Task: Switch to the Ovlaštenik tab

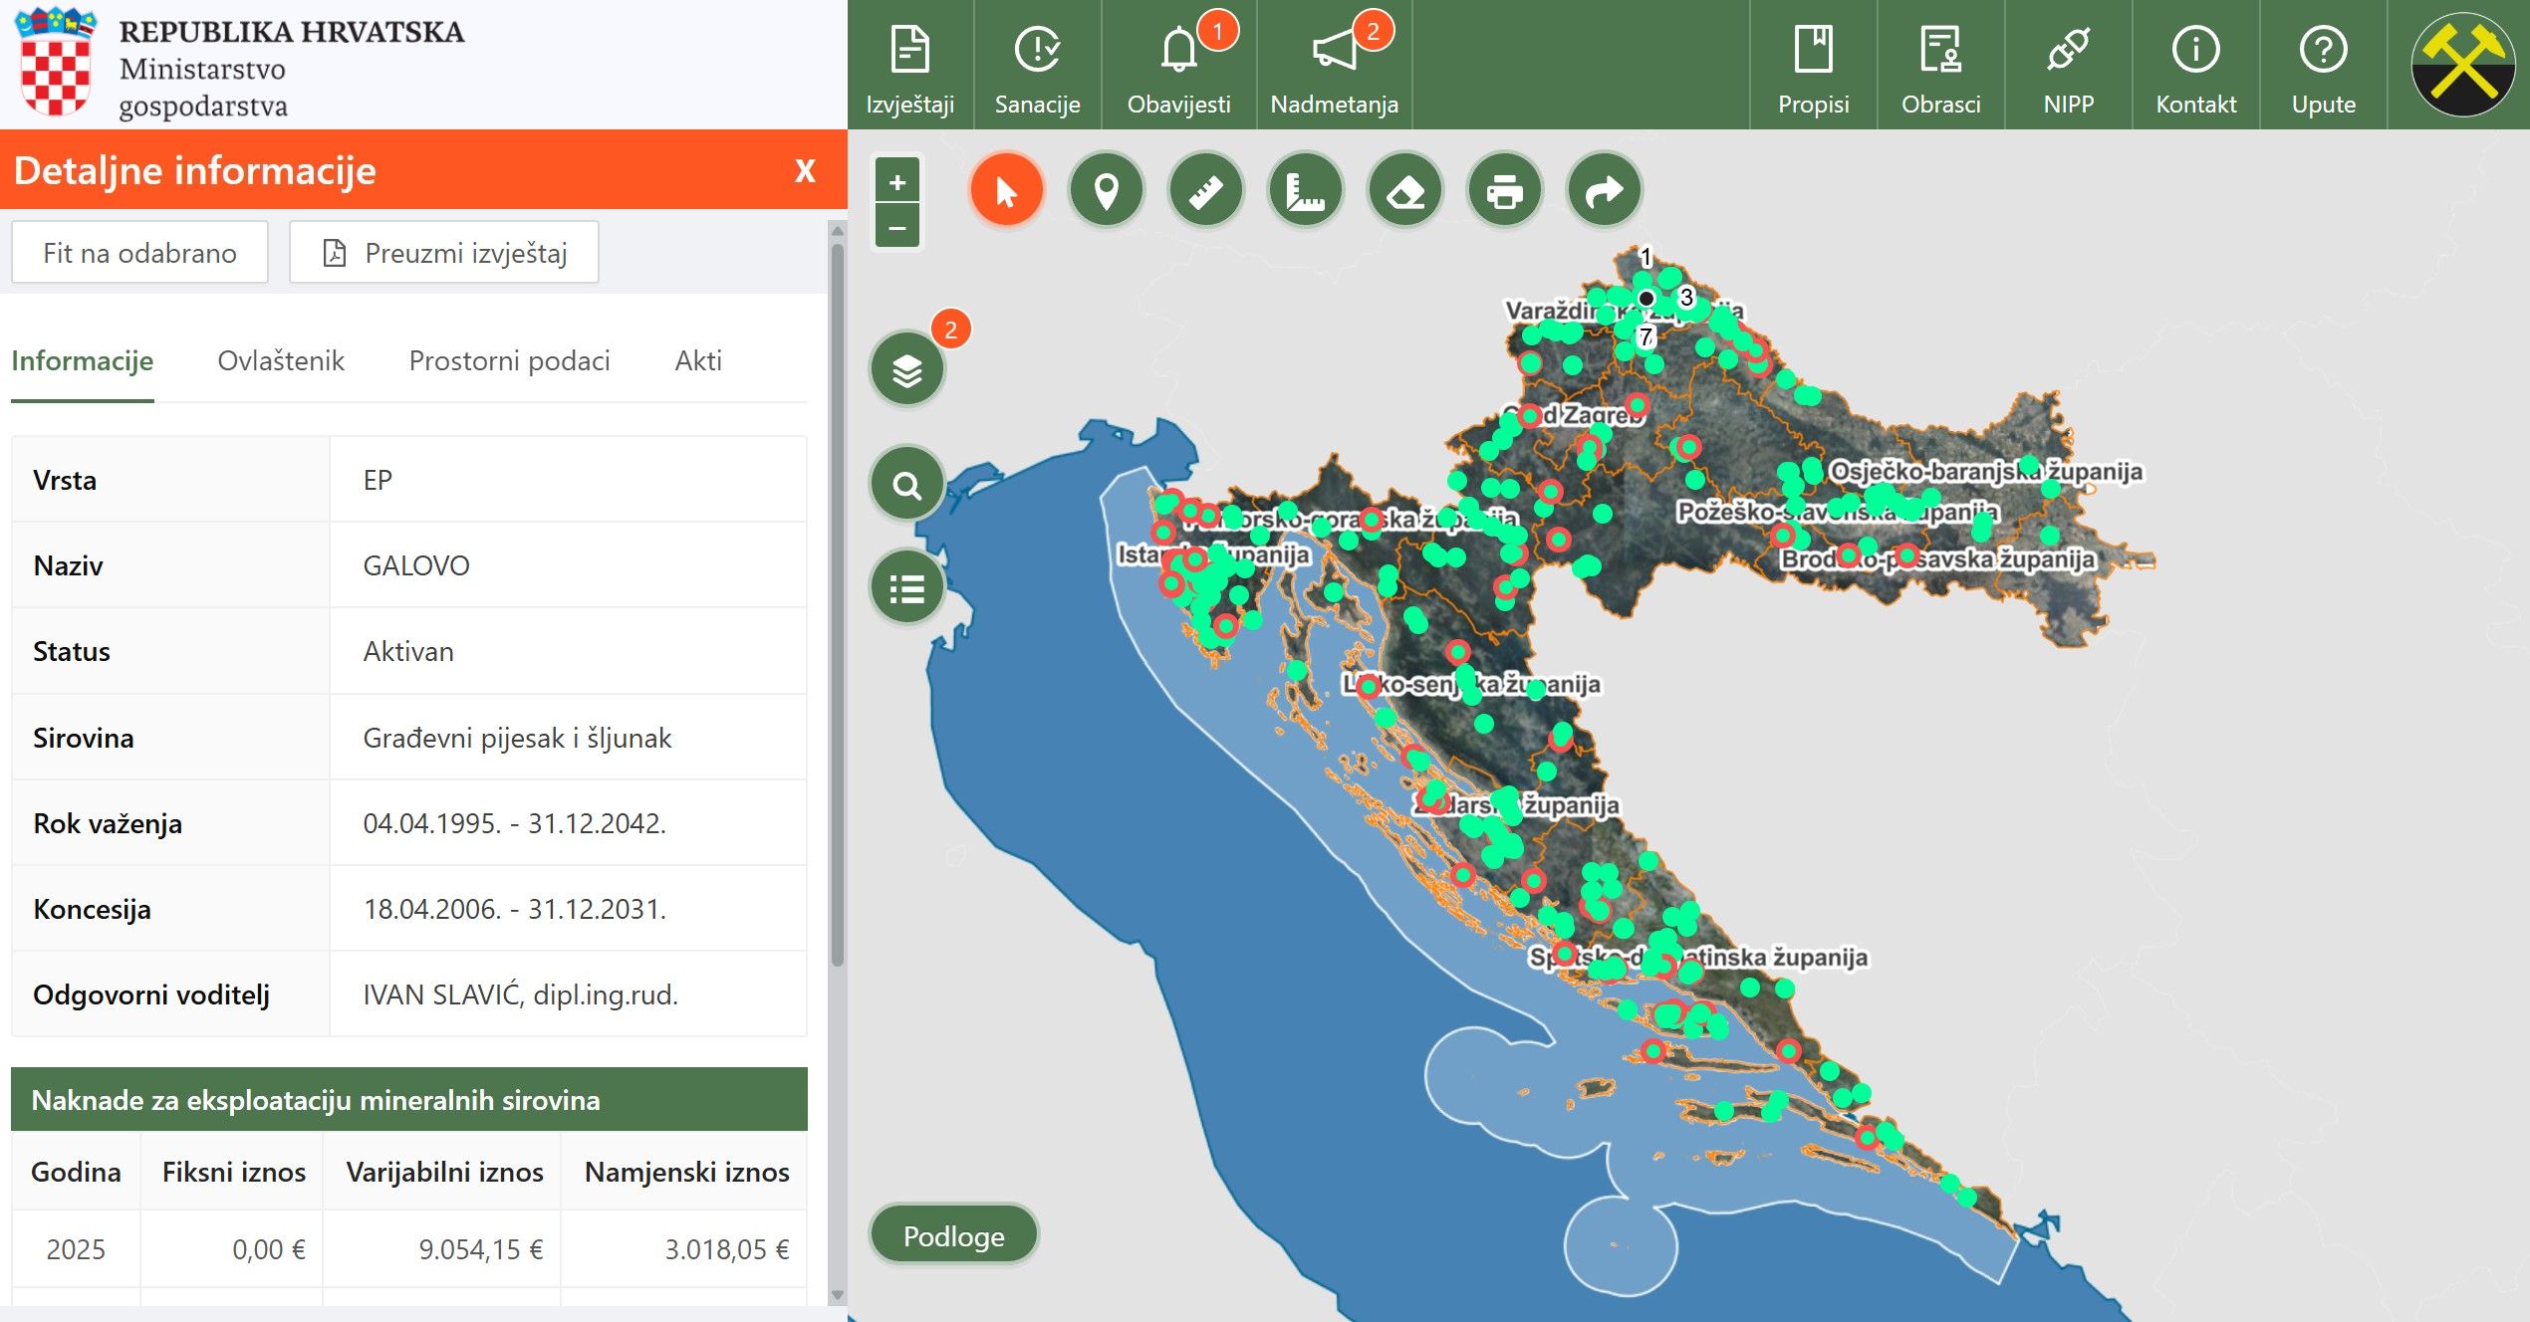Action: coord(281,360)
